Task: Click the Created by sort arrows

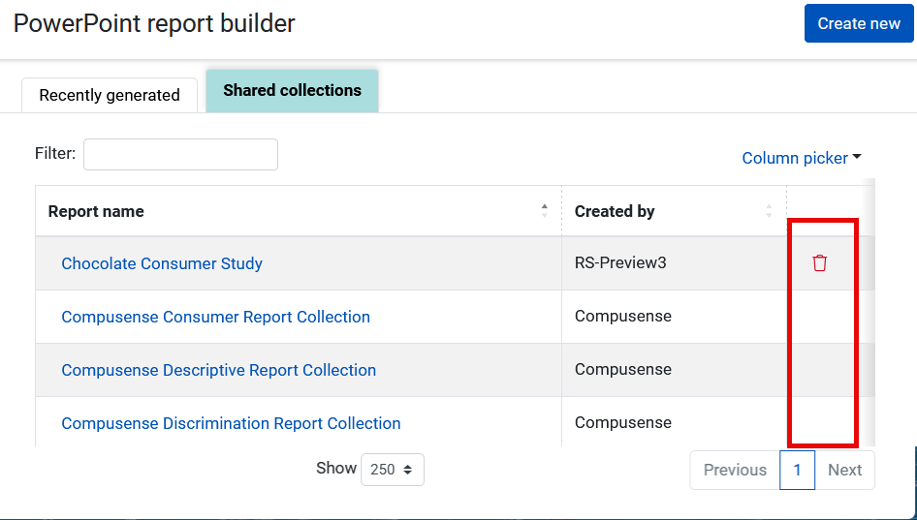Action: [x=769, y=211]
